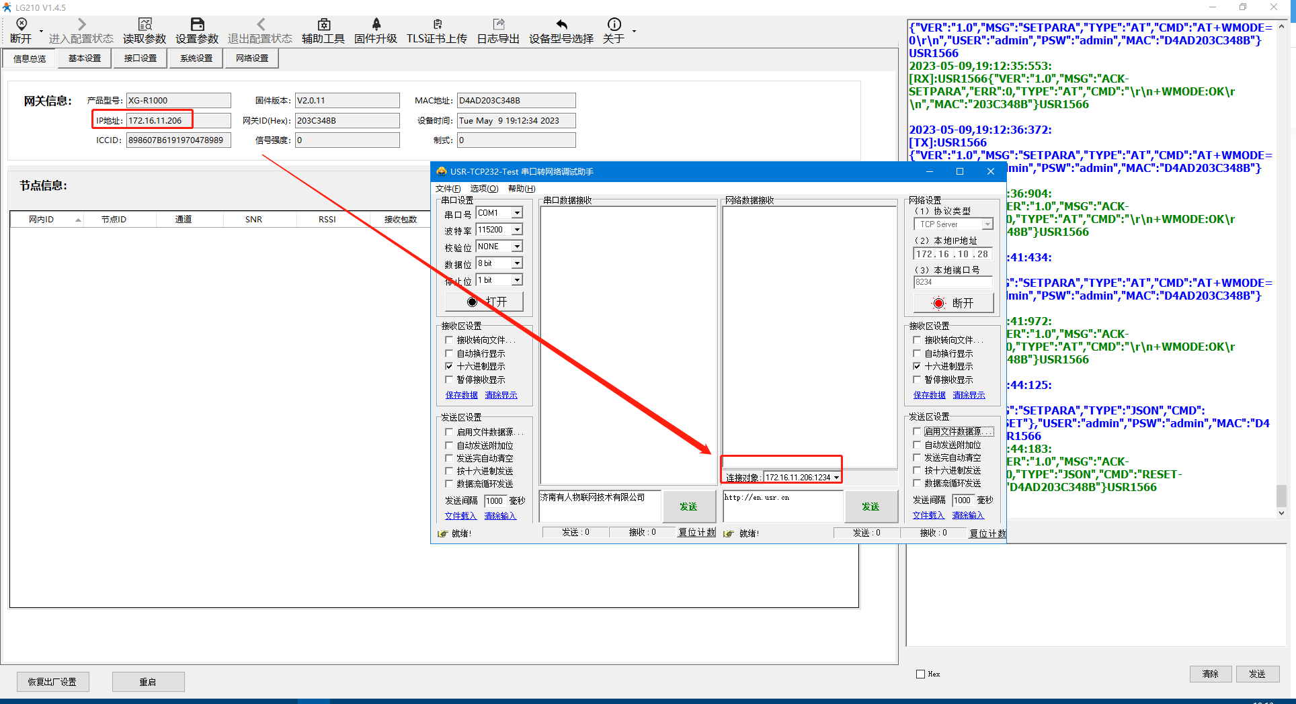
Task: Click the 保存数据 link in serial receive settings
Action: tap(461, 395)
